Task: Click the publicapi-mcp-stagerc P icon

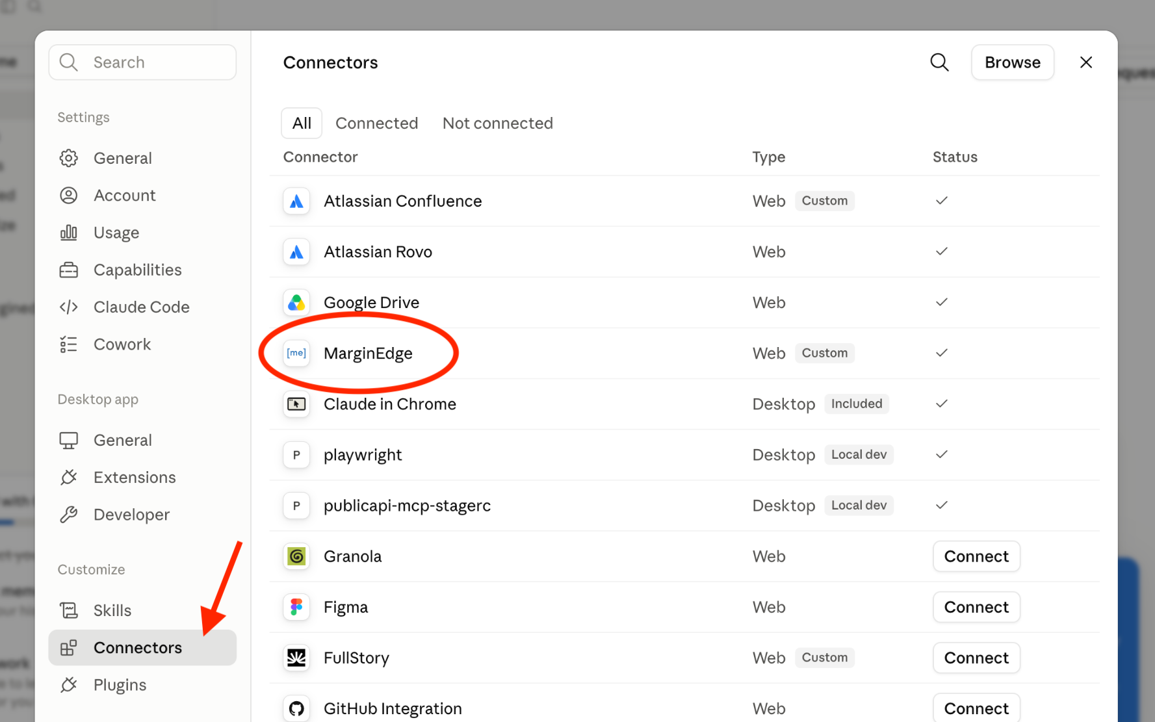Action: 296,506
